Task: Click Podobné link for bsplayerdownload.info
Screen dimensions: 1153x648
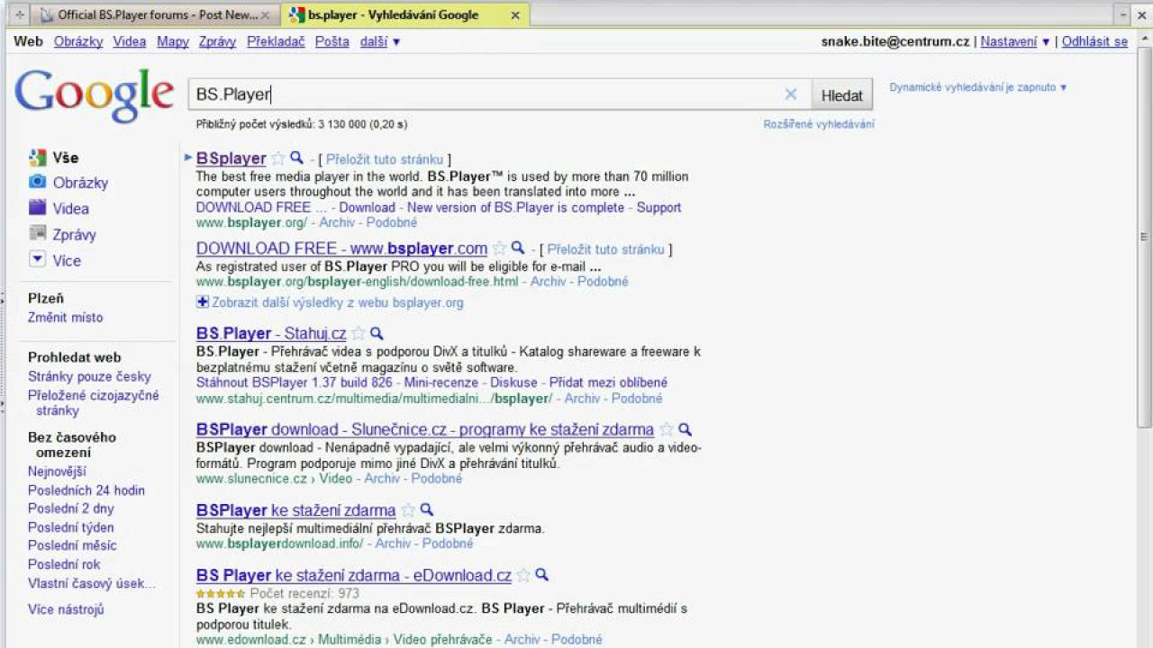Action: 448,544
